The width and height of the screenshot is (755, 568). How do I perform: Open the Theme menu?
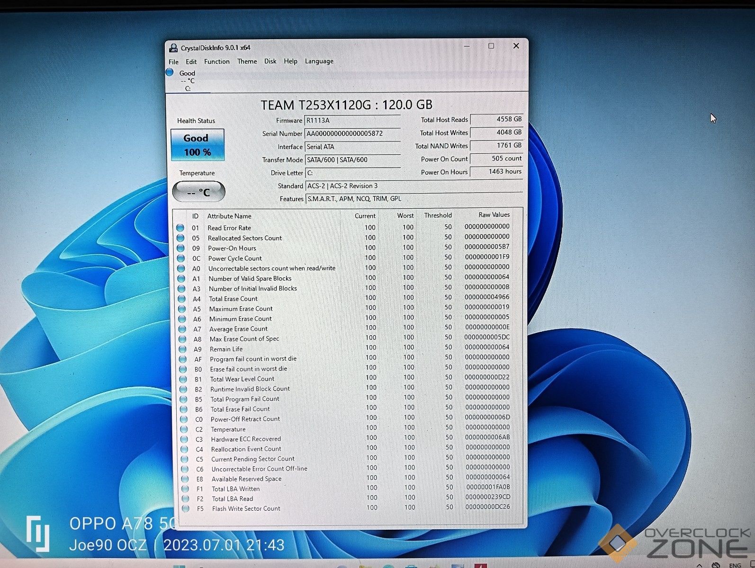(247, 62)
